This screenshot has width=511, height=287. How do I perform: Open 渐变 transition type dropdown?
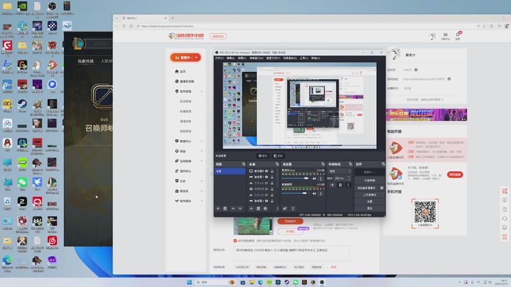(x=340, y=171)
